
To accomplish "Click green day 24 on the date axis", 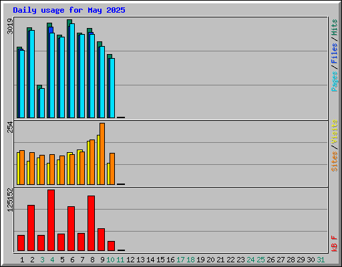I will (x=250, y=260).
